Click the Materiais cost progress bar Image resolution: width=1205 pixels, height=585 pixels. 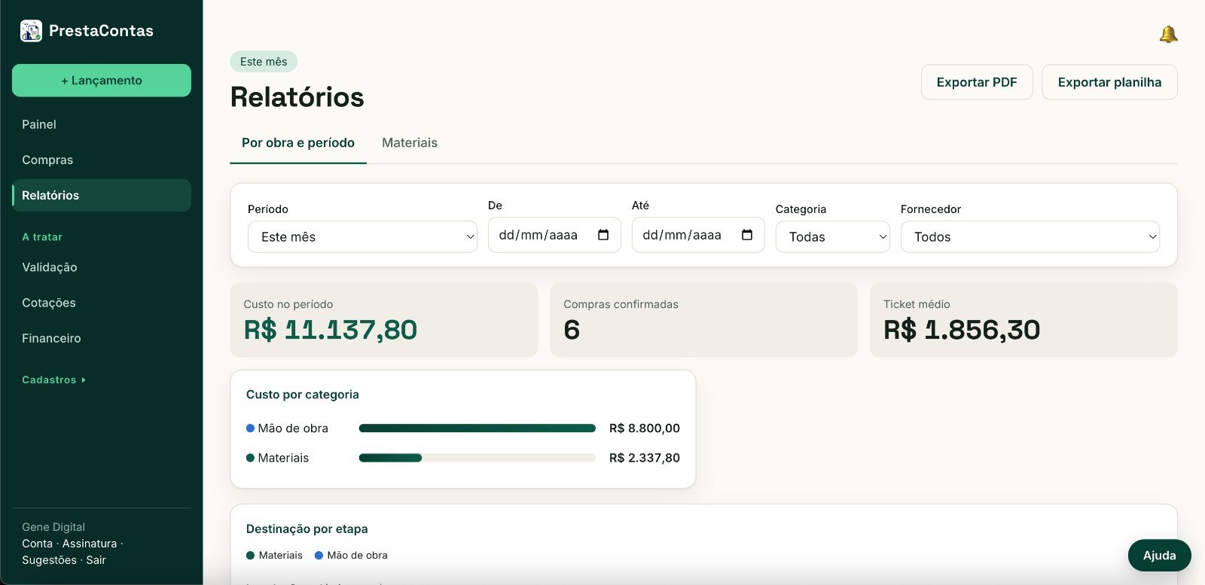tap(477, 458)
